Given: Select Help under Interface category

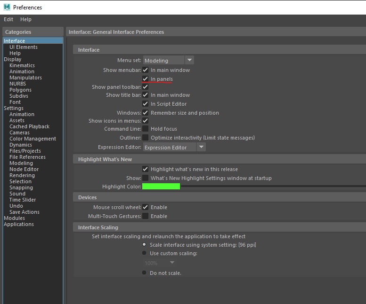Looking at the screenshot, I should coord(15,53).
